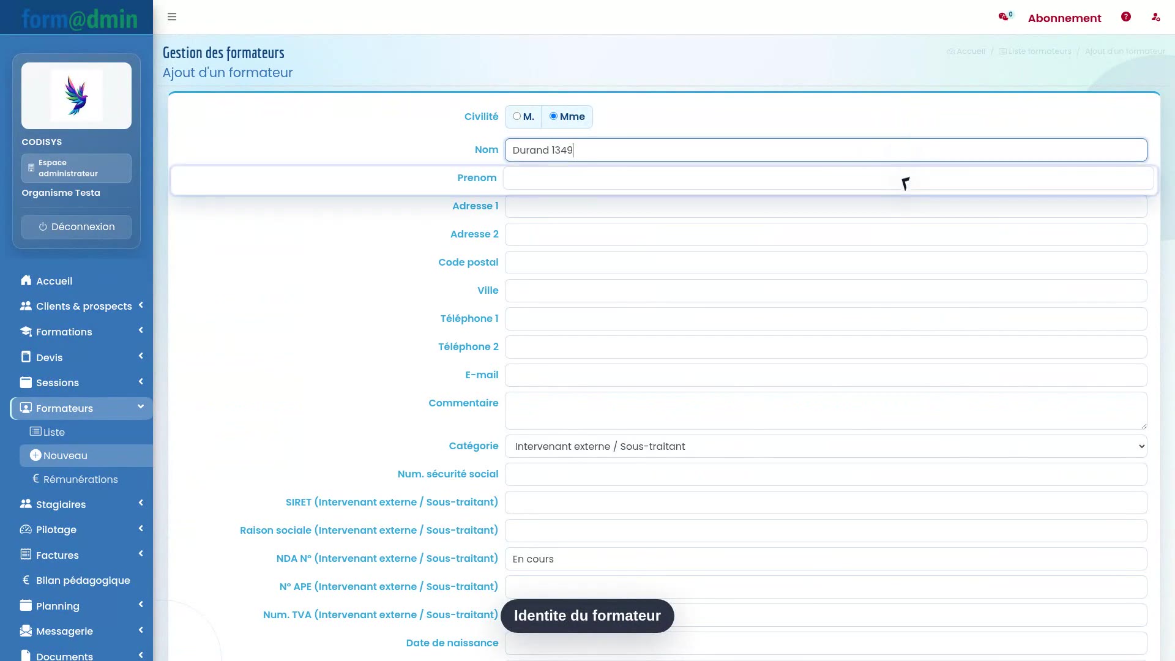The width and height of the screenshot is (1175, 661).
Task: Click the Planning calendar icon
Action: point(26,605)
